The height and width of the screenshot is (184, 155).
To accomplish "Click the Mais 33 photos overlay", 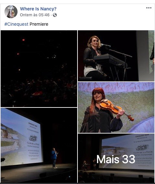I will [116, 158].
